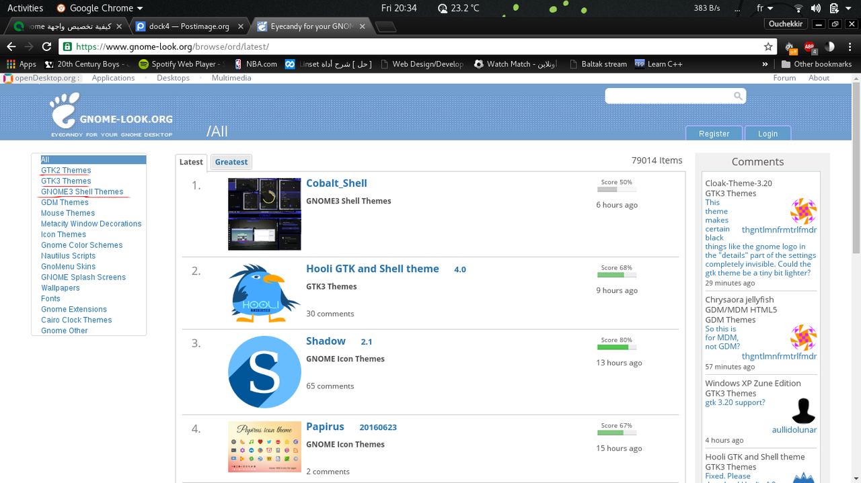
Task: Click the search magnifier icon
Action: tap(738, 96)
